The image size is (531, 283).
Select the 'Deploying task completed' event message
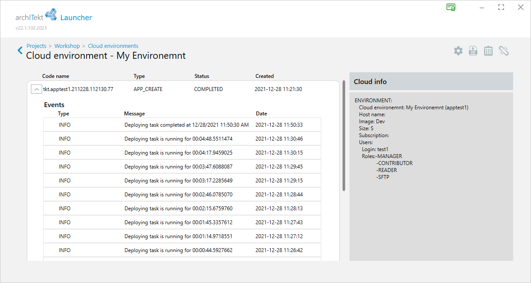point(187,125)
